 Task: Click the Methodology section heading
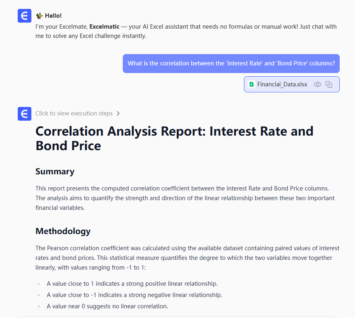coord(63,231)
